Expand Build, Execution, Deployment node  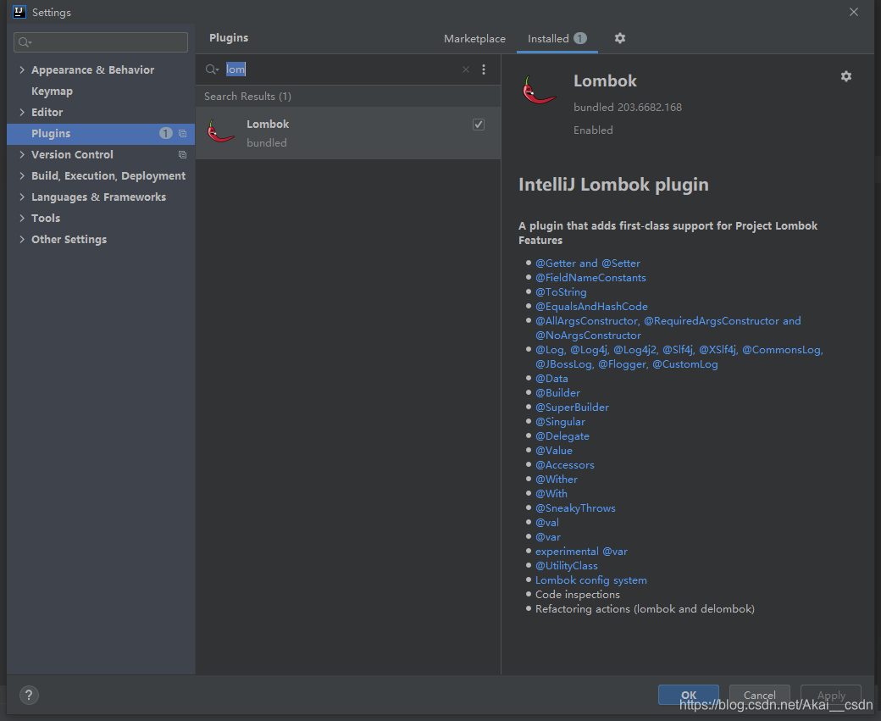pyautogui.click(x=22, y=176)
